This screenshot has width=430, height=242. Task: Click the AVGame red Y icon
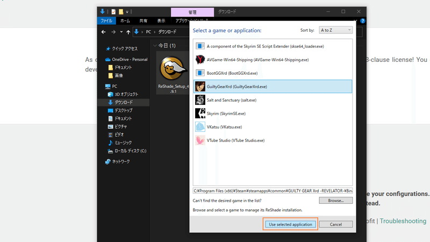click(x=200, y=60)
